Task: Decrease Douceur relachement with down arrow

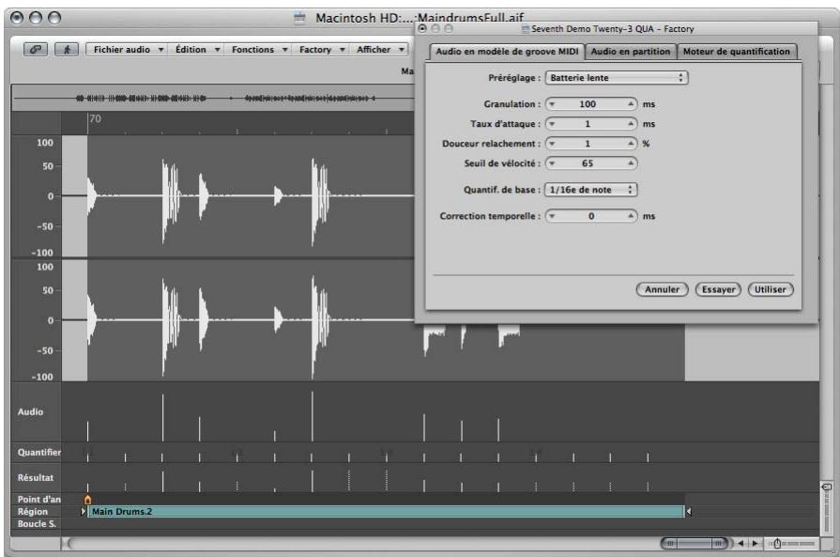Action: (552, 144)
